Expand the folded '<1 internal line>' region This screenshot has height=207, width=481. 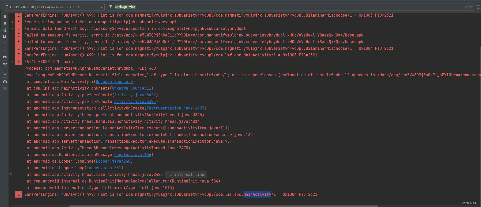(186, 175)
